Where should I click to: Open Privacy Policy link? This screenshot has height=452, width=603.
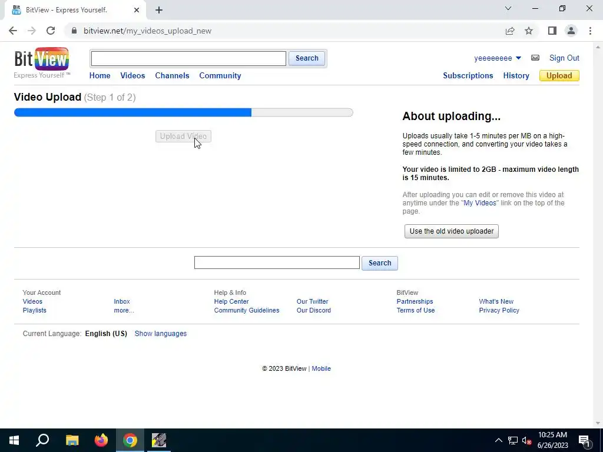point(499,310)
